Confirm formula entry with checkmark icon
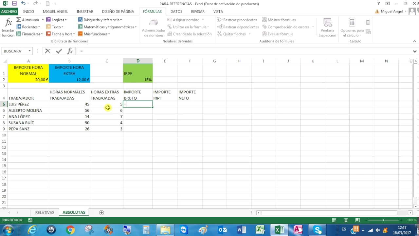The height and width of the screenshot is (236, 419). 59,51
